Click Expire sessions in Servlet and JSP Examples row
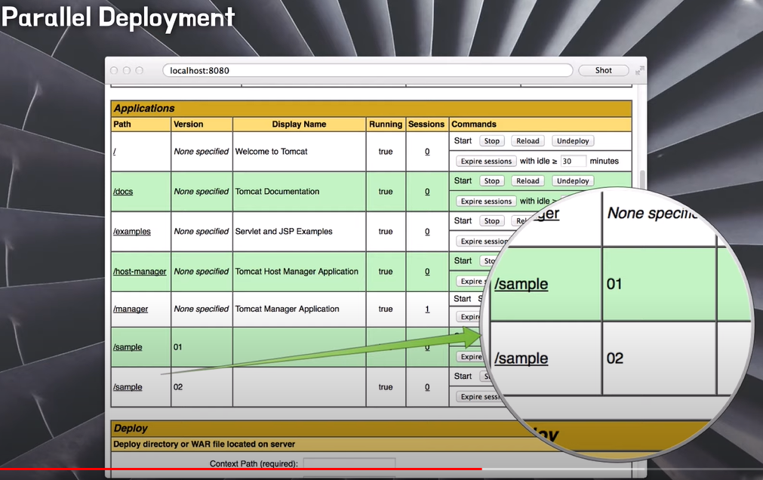This screenshot has width=763, height=480. click(x=483, y=241)
